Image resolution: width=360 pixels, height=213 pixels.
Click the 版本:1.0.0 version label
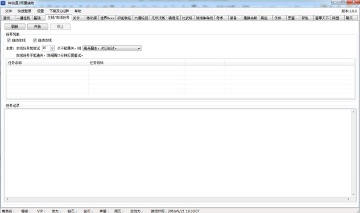coord(349,11)
